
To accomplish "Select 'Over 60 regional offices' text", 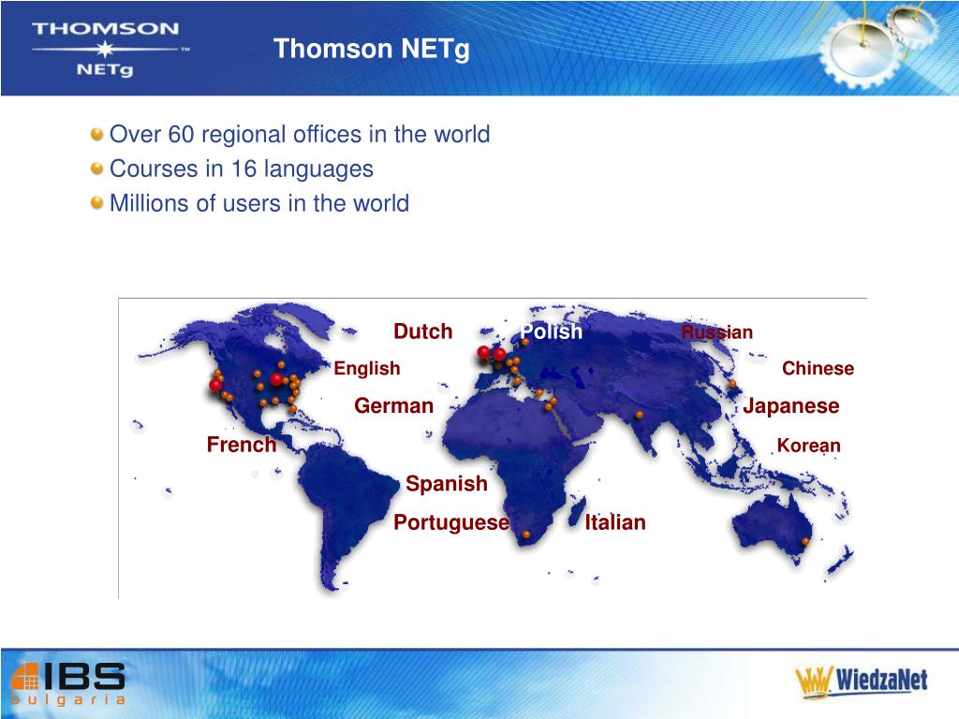I will pyautogui.click(x=235, y=135).
